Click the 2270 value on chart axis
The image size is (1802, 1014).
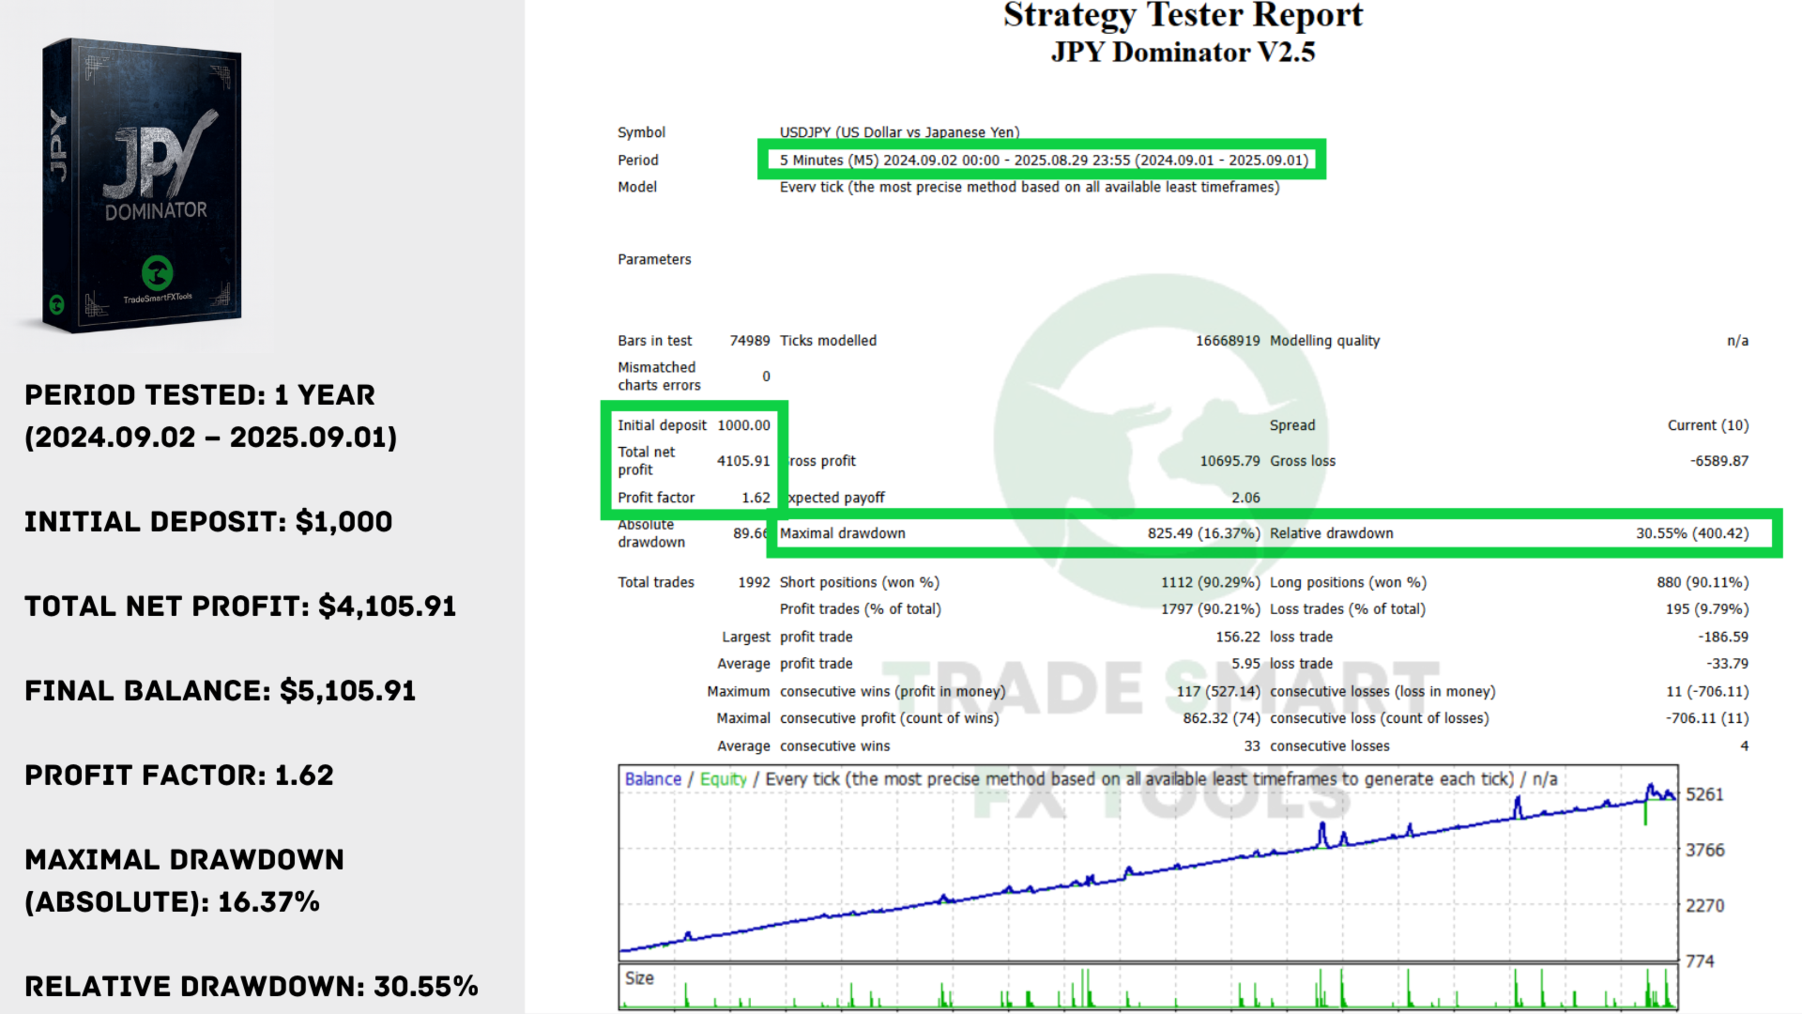pos(1704,905)
